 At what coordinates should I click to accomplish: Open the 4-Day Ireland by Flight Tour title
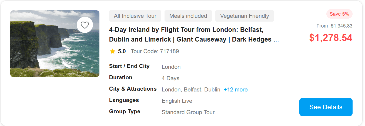tap(194, 34)
